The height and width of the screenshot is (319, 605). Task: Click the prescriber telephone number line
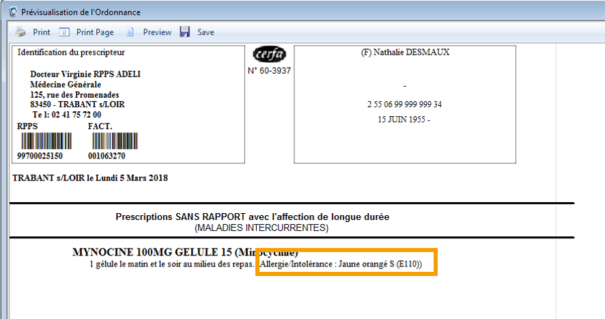66,115
